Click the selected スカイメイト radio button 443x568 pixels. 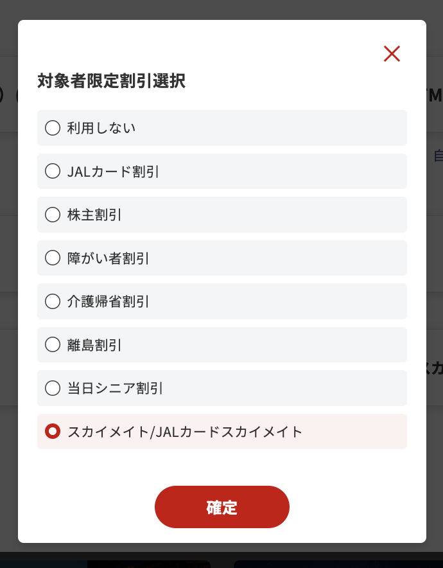click(53, 432)
